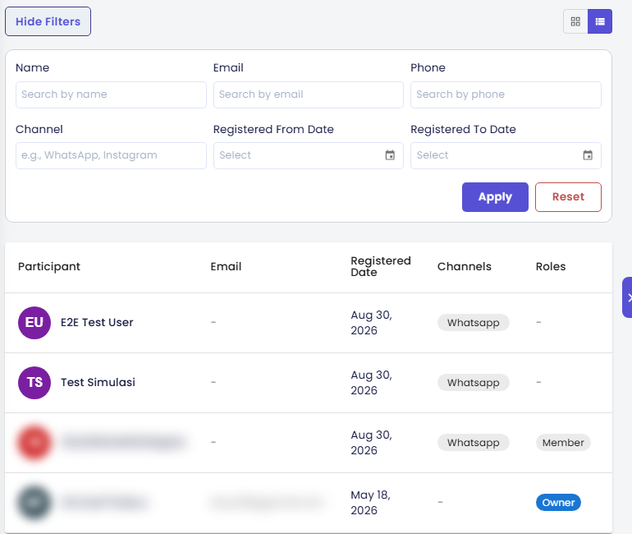Focus the Search by phone field
Viewport: 632px width, 534px height.
click(506, 94)
